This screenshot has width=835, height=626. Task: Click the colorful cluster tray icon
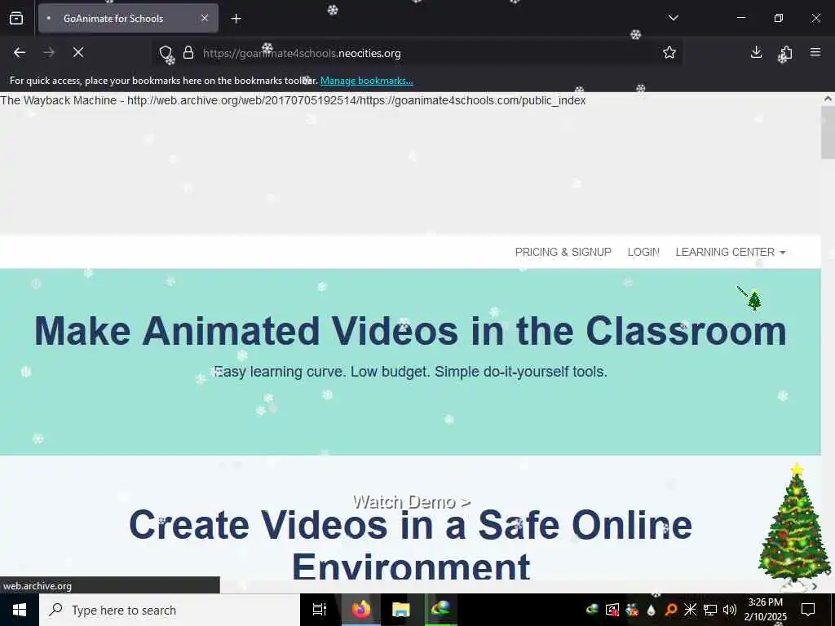632,610
